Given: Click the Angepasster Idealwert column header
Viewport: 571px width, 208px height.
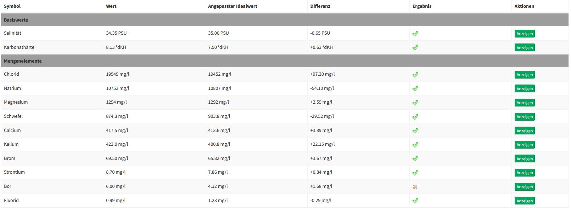Looking at the screenshot, I should pos(233,6).
